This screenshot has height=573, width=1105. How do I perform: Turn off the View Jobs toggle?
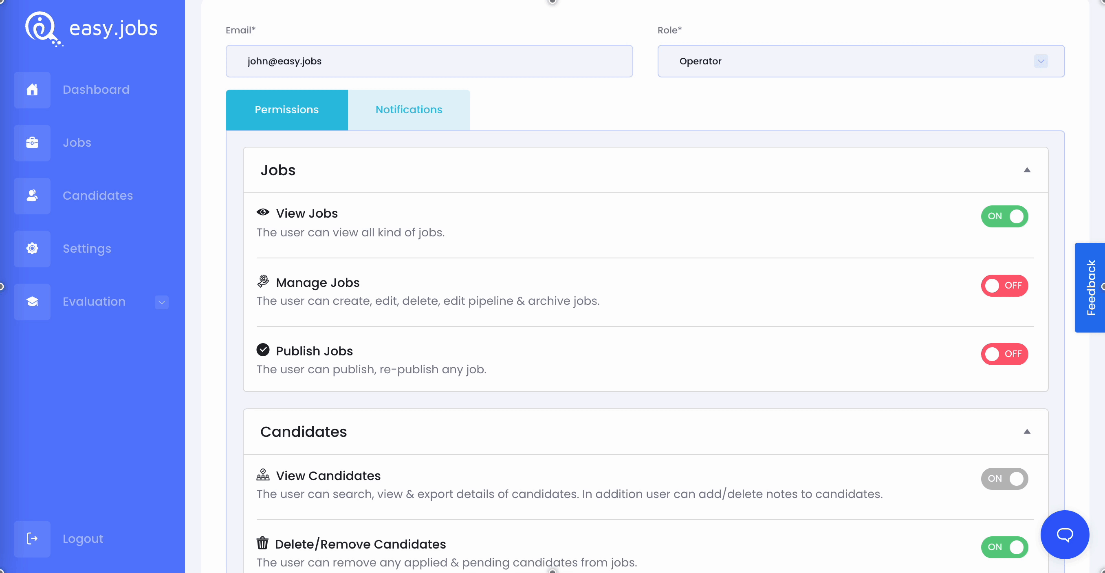pyautogui.click(x=1004, y=216)
